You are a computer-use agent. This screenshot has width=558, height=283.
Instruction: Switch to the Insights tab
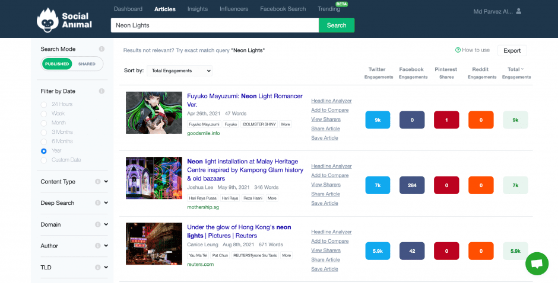coord(198,9)
